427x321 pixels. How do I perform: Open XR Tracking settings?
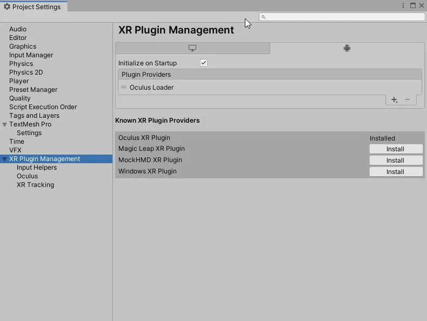coord(35,185)
